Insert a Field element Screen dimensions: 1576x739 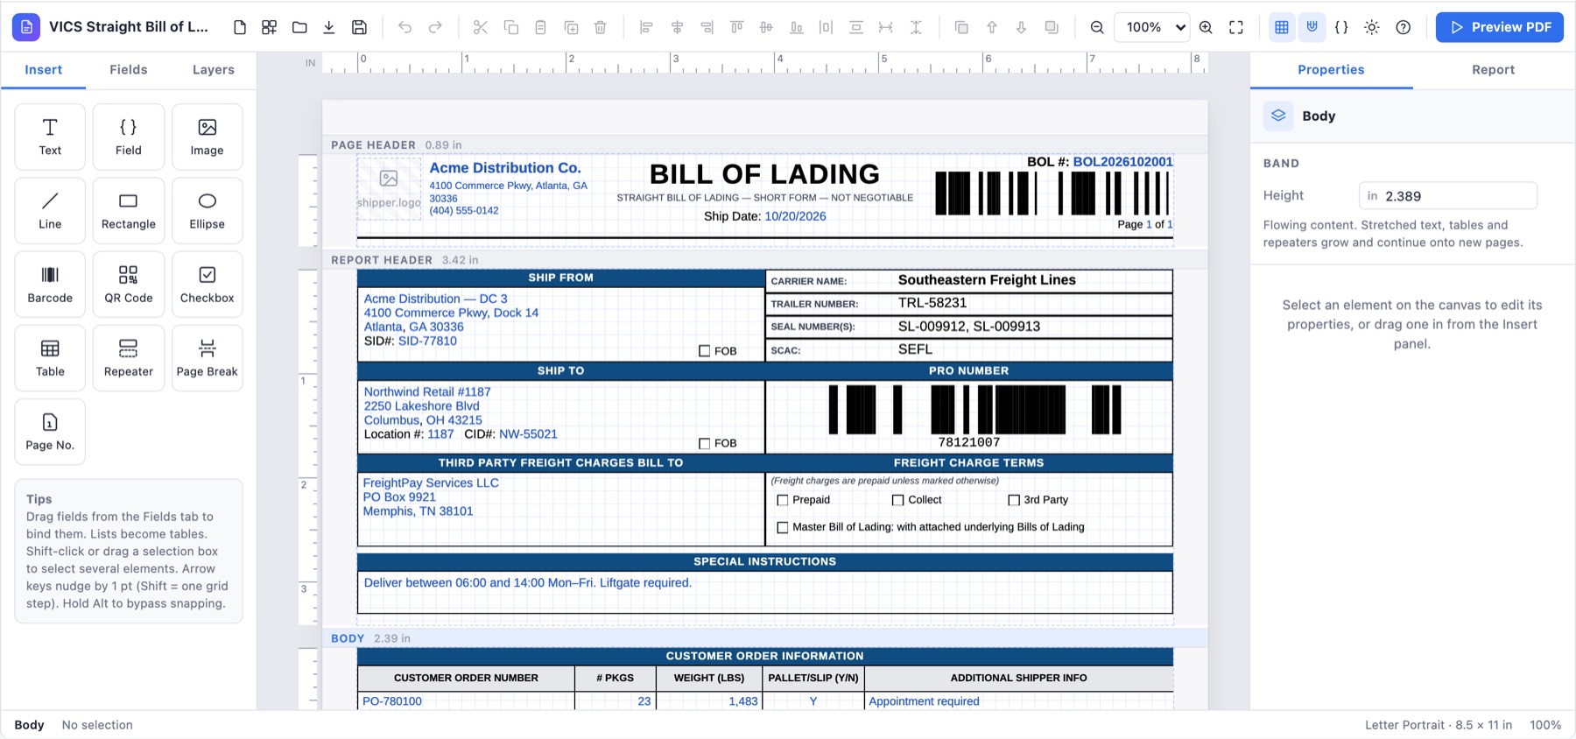tap(129, 137)
